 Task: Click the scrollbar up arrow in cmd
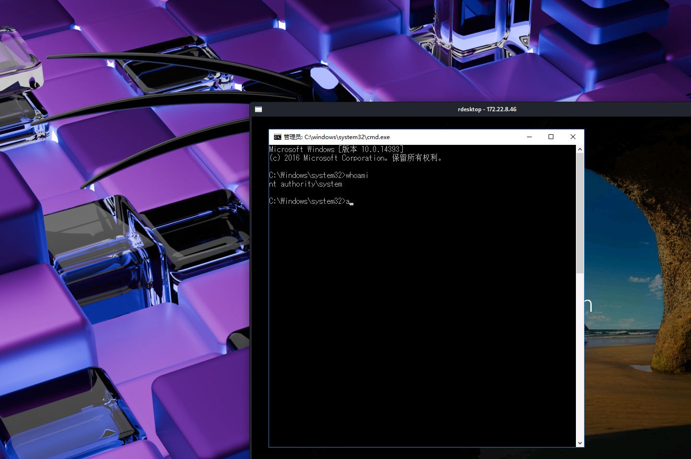tap(580, 149)
